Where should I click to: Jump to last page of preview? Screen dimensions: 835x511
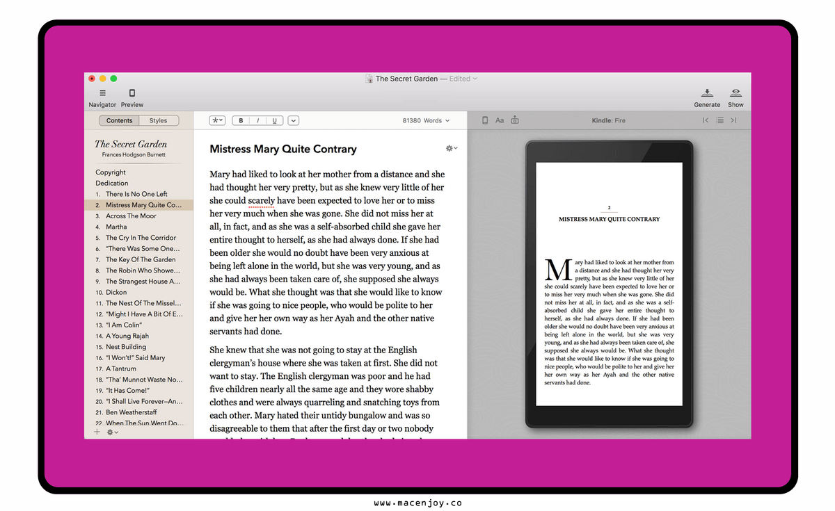coord(733,120)
